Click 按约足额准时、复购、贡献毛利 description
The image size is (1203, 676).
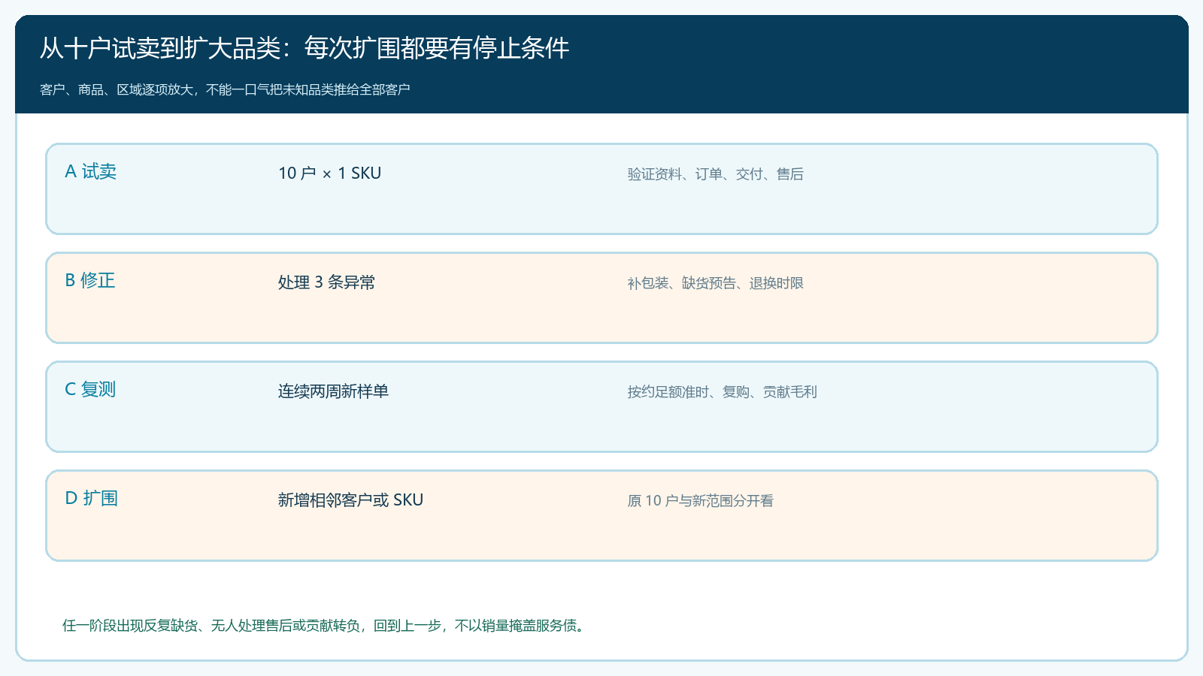click(x=722, y=392)
